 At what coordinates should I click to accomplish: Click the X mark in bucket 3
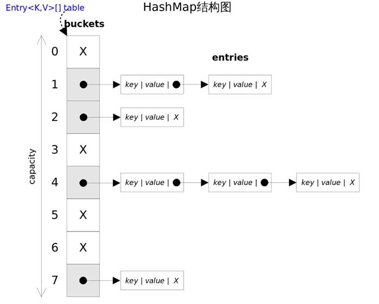tap(83, 150)
